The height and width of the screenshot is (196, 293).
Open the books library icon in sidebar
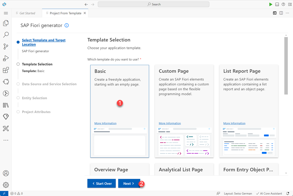click(6, 105)
